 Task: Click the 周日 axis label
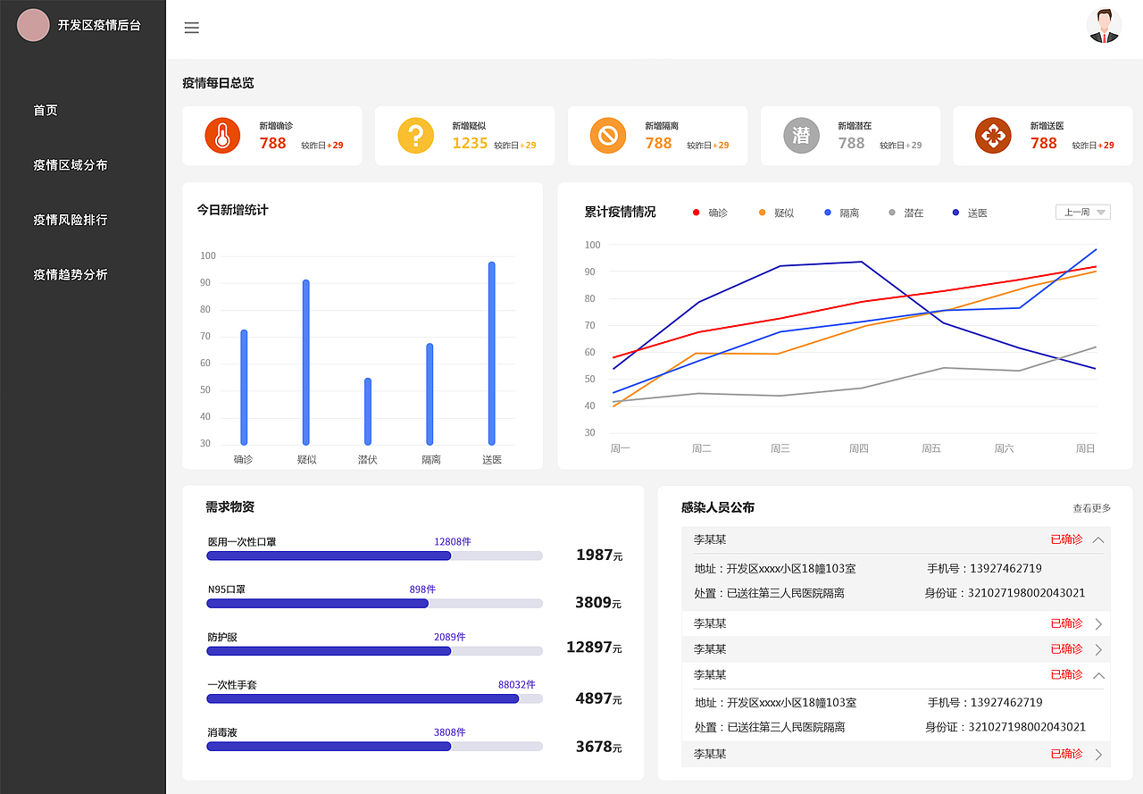(1085, 448)
